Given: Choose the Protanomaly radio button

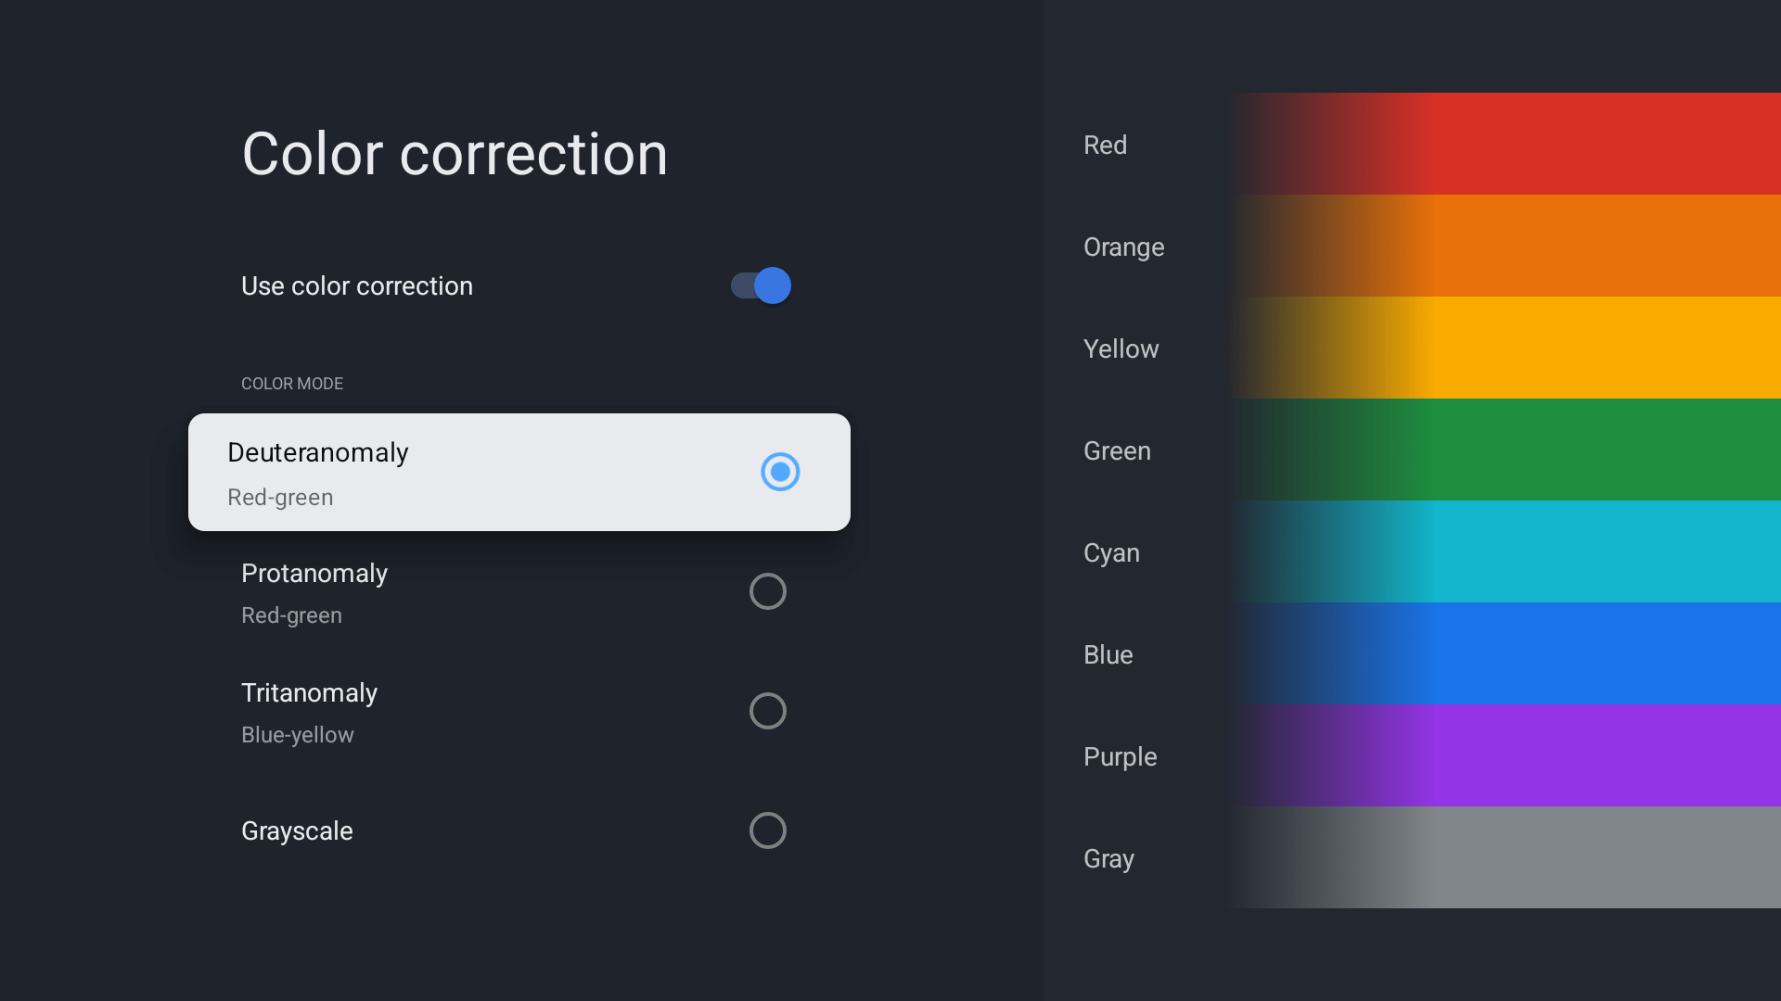Looking at the screenshot, I should (x=768, y=591).
